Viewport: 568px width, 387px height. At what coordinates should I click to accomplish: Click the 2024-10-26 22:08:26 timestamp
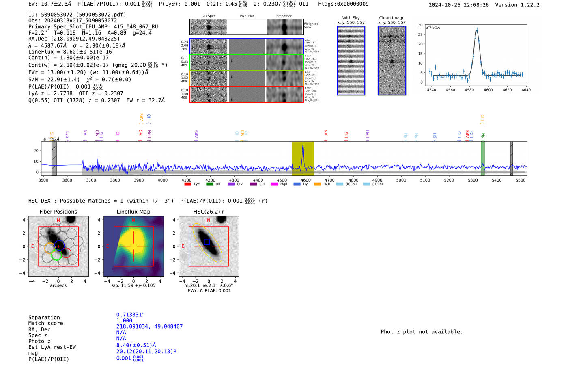[x=459, y=5]
